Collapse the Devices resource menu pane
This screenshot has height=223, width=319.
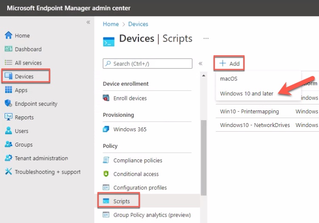(200, 64)
